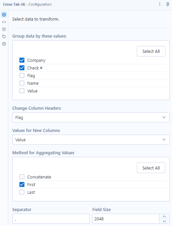Image resolution: width=172 pixels, height=226 pixels.
Task: Click the 'Change Column Headers' label
Action: 37,108
